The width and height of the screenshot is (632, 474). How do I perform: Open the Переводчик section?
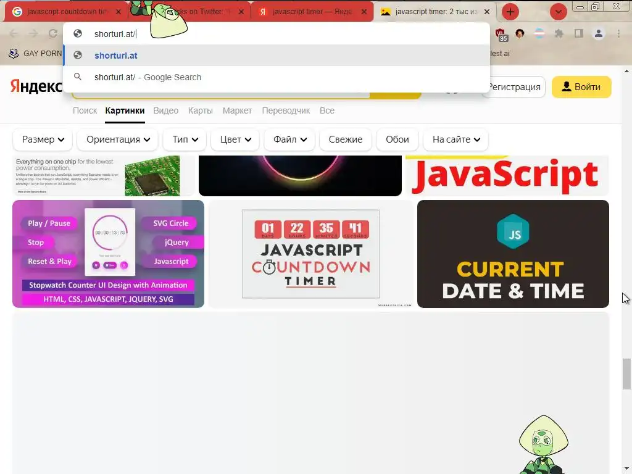pos(286,110)
